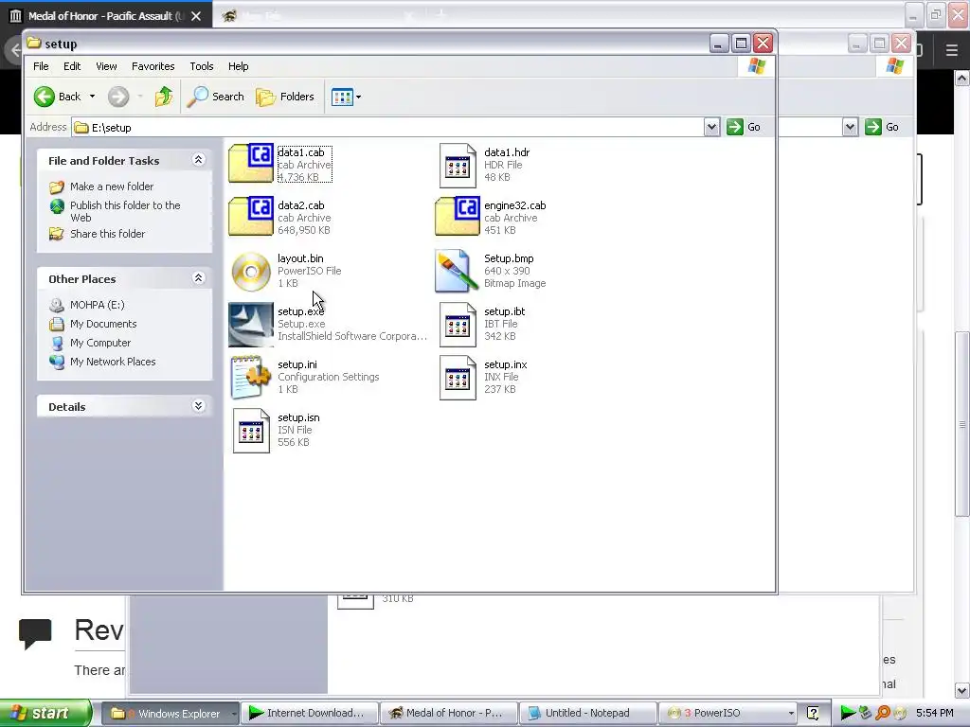This screenshot has width=970, height=727.
Task: Select the setup.ibt file icon
Action: [x=458, y=325]
